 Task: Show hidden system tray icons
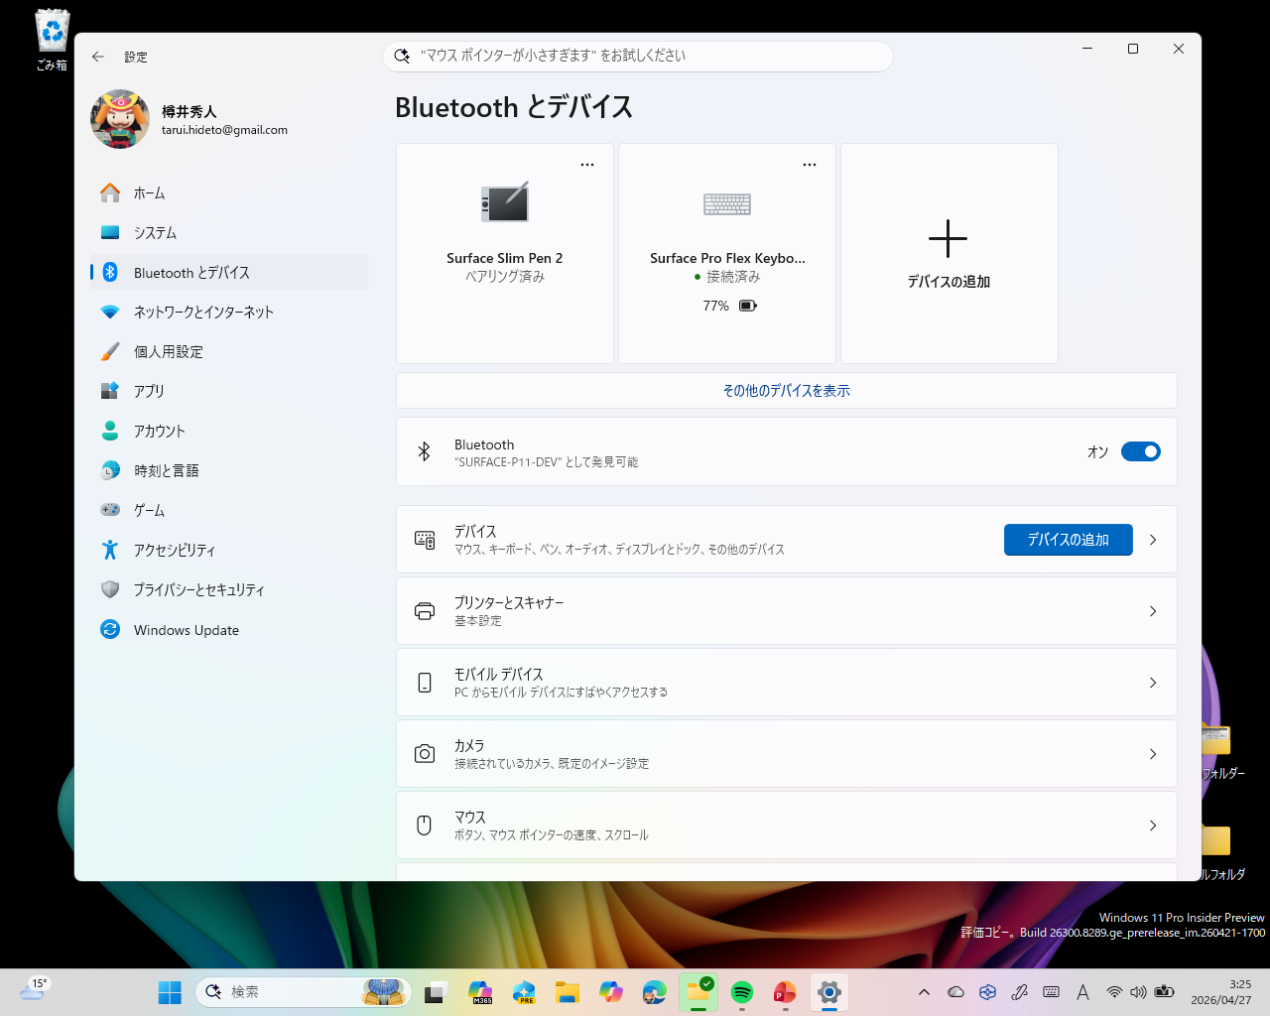coord(924,991)
